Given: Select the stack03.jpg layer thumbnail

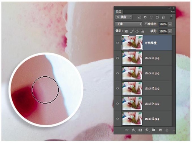Looking at the screenshot, I should click(132, 88).
